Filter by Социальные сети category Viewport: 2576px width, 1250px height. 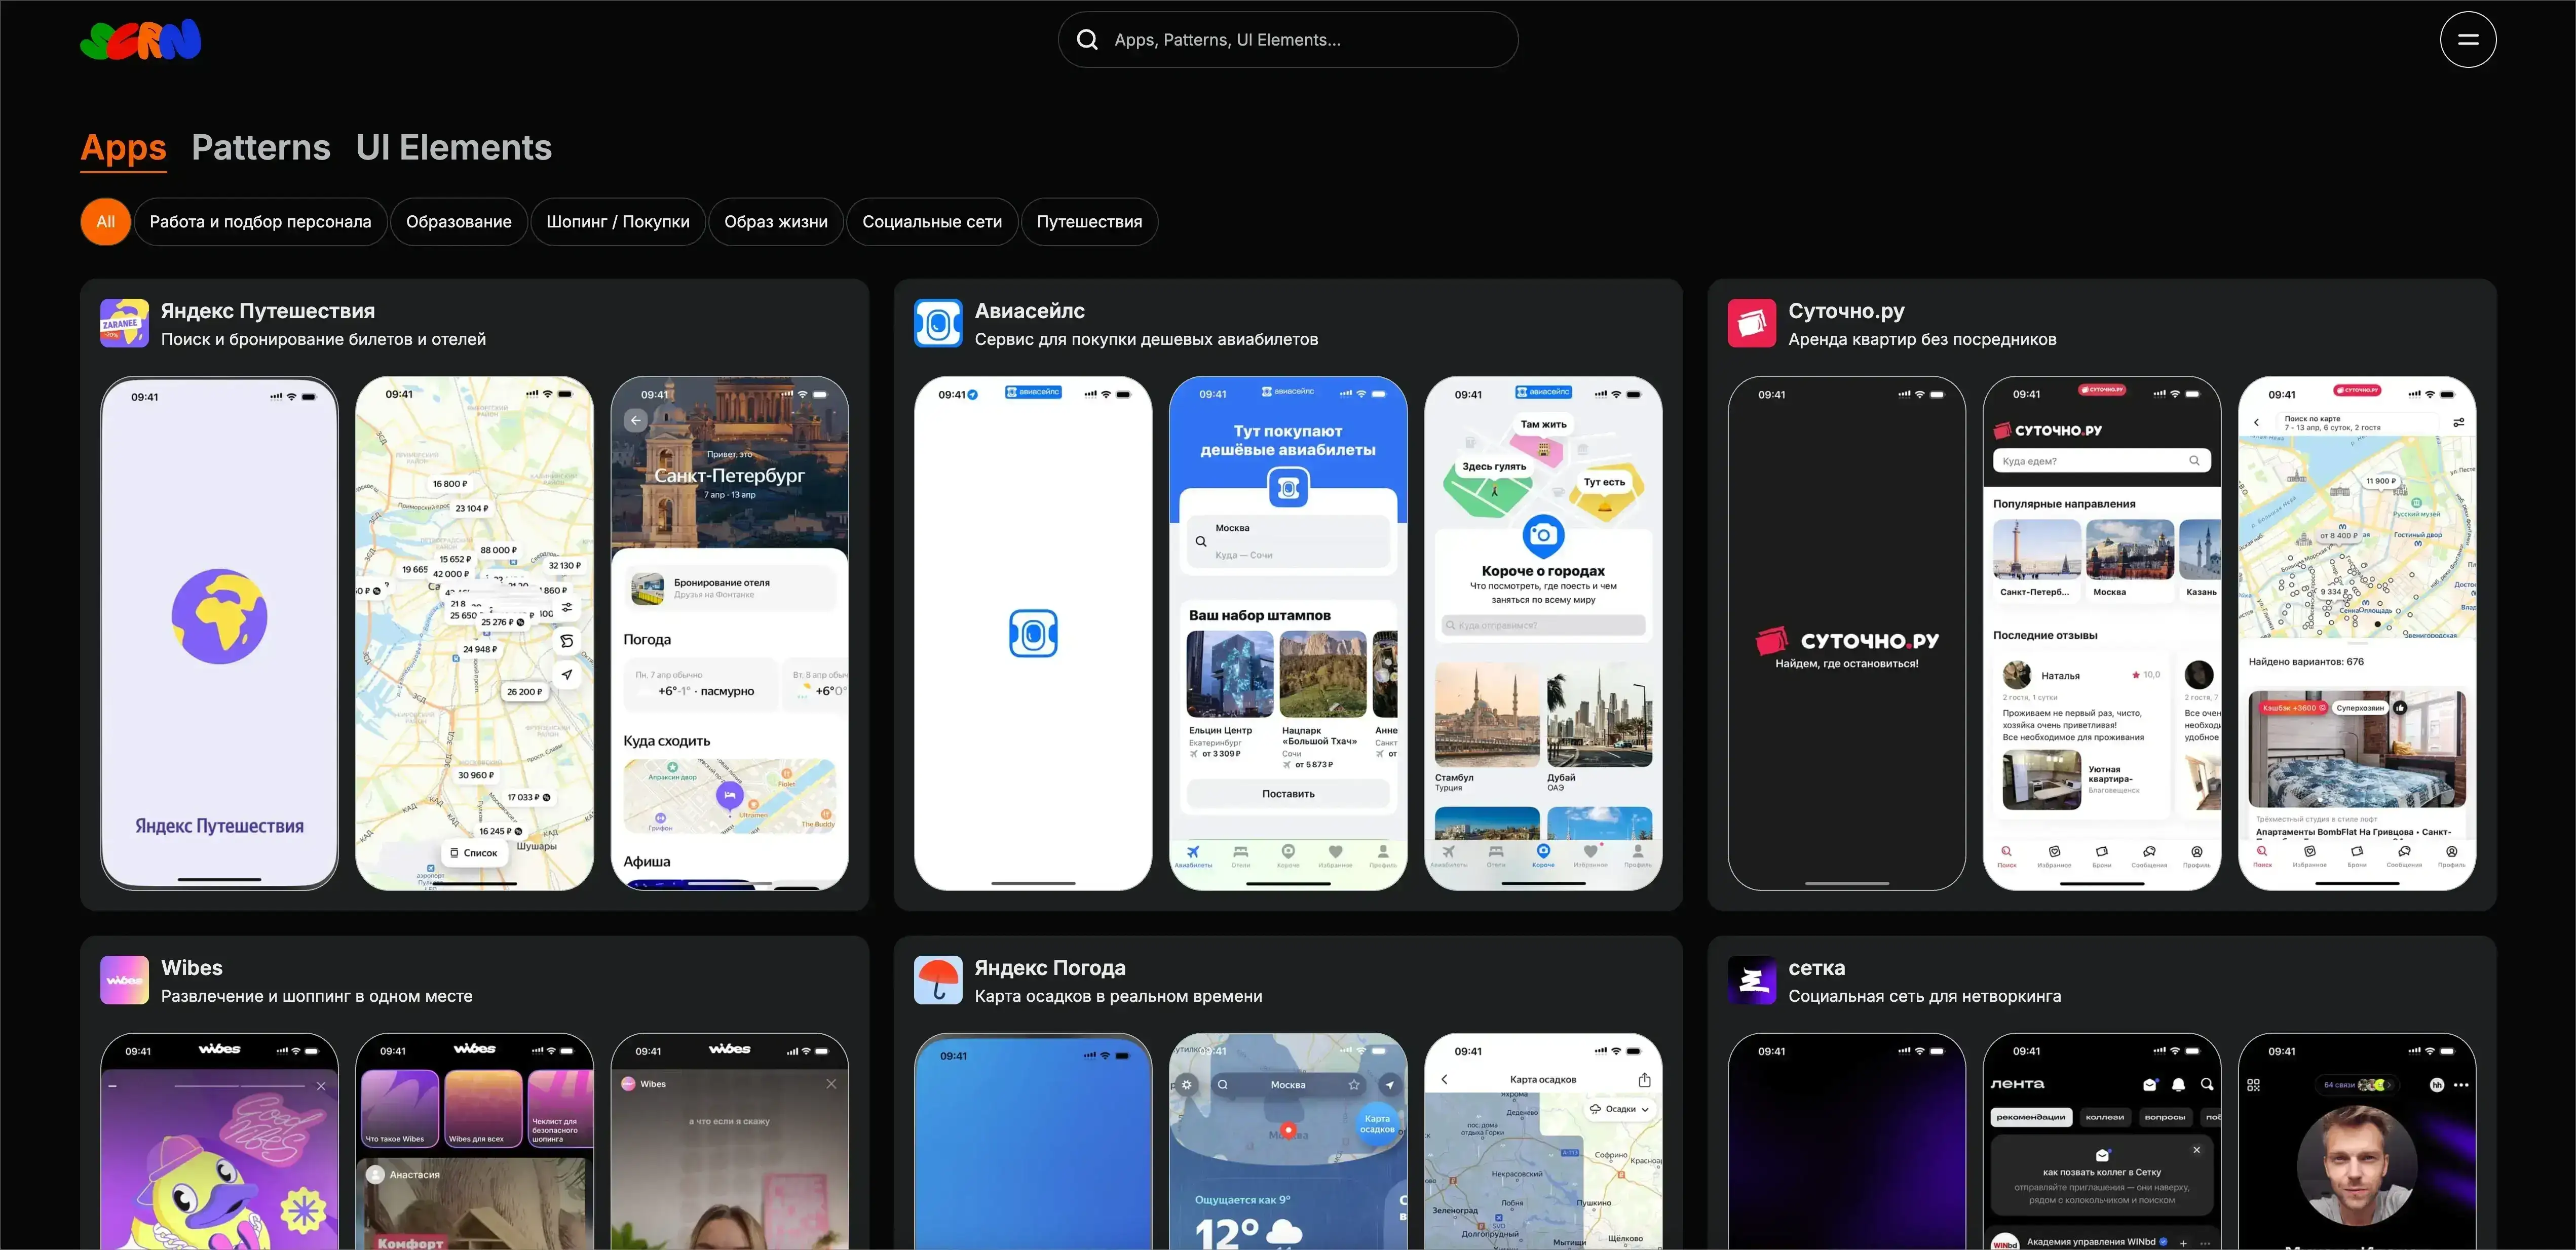[932, 222]
